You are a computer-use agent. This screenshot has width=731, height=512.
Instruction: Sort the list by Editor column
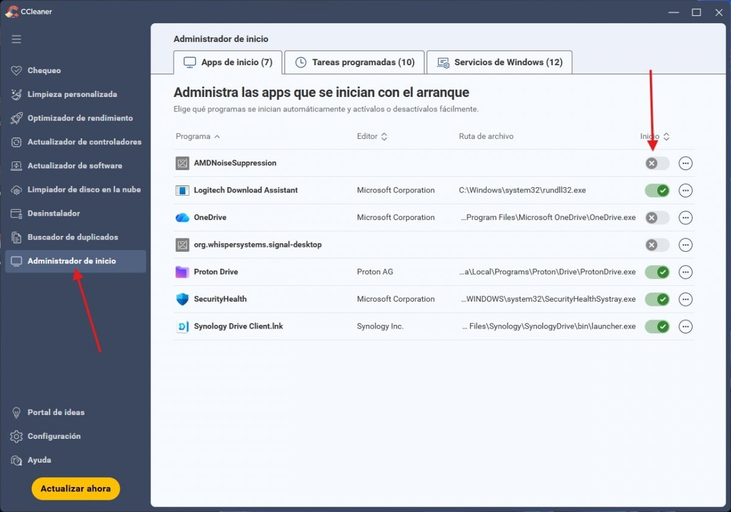pos(372,136)
